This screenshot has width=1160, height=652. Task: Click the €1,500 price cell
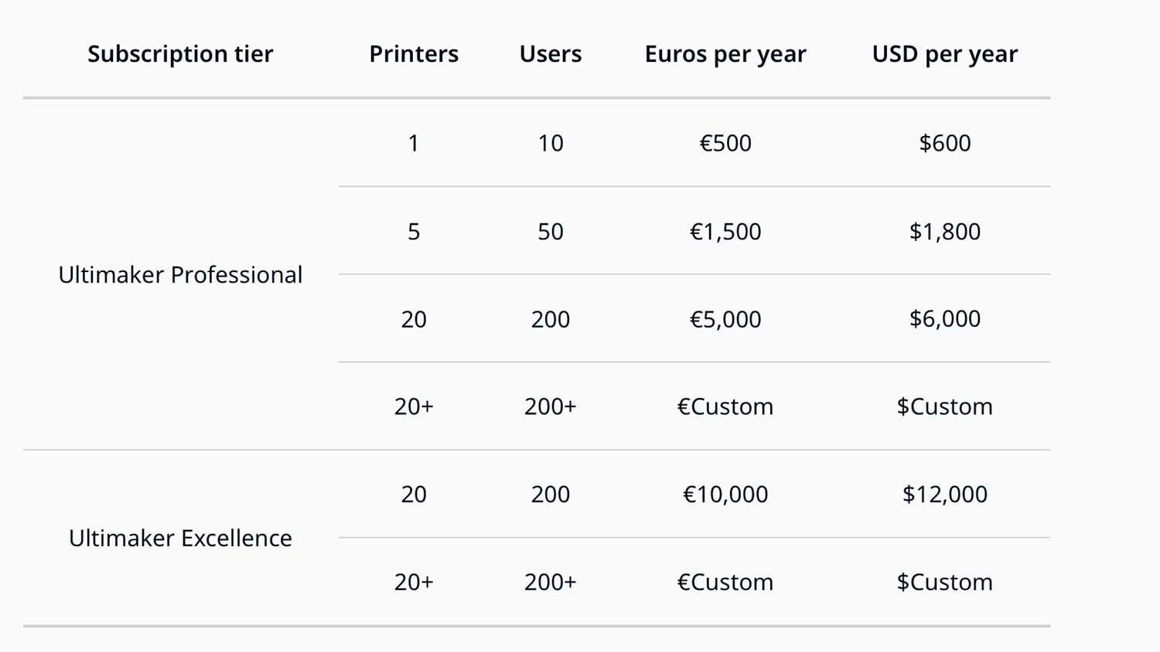point(725,232)
